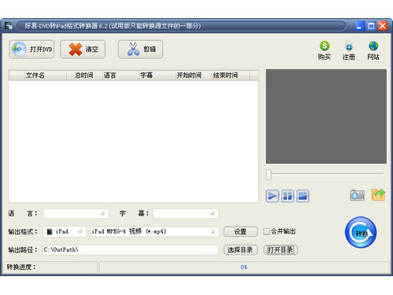Start conversion with round 转换 button
Image resolution: width=393 pixels, height=295 pixels.
pyautogui.click(x=361, y=232)
